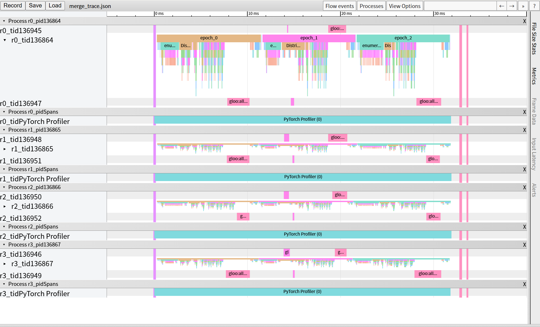Open the Alerts side tab
540x327 pixels.
pyautogui.click(x=534, y=190)
